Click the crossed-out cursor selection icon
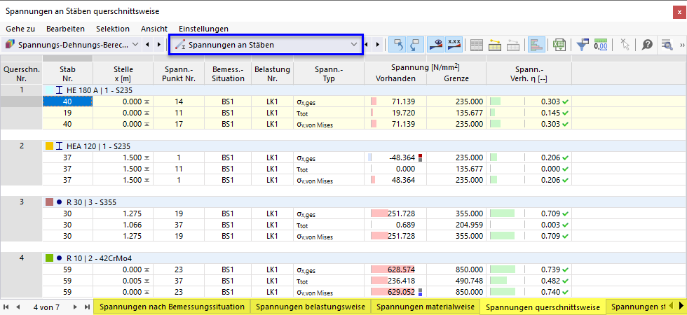Image resolution: width=687 pixels, height=315 pixels. [625, 45]
